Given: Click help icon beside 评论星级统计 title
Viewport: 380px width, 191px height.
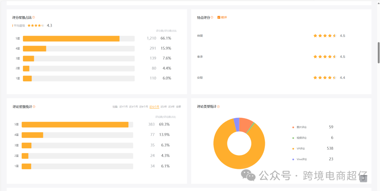Looking at the screenshot, I should click(34, 107).
